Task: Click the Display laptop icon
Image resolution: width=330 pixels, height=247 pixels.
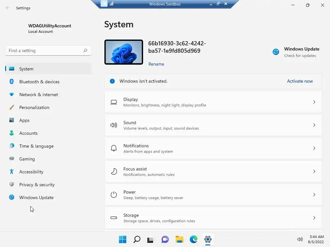Action: tap(114, 102)
